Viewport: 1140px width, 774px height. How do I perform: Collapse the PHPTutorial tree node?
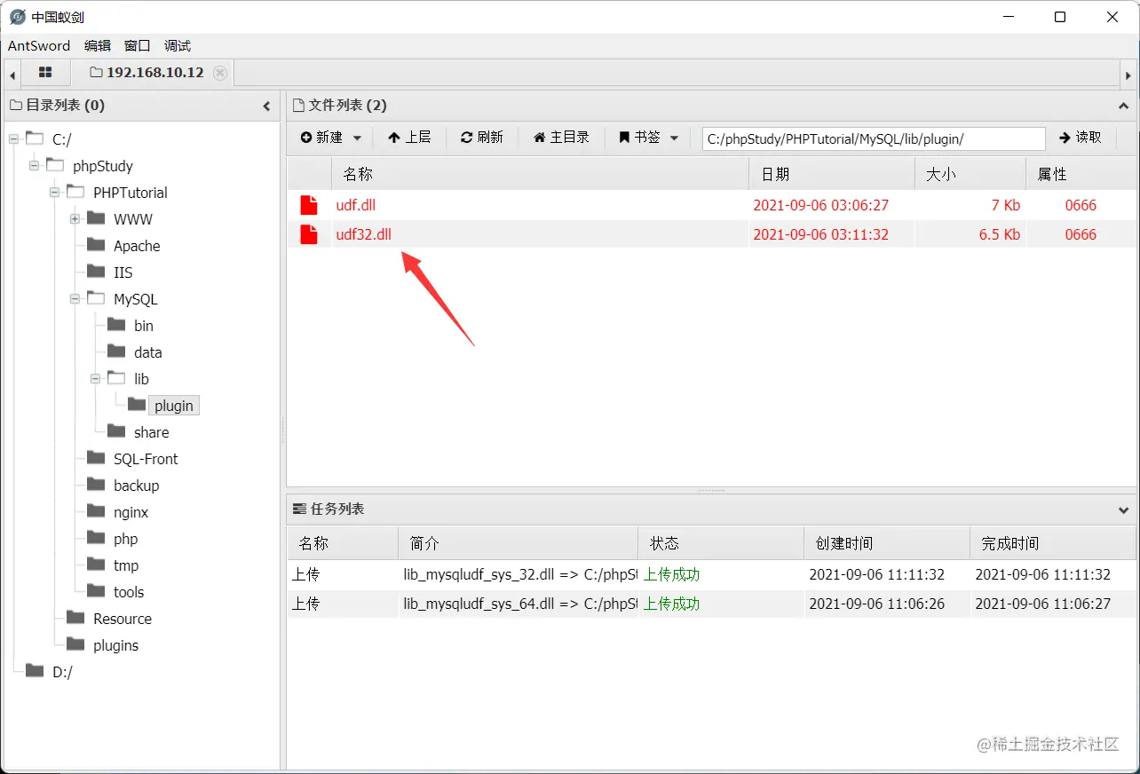55,193
